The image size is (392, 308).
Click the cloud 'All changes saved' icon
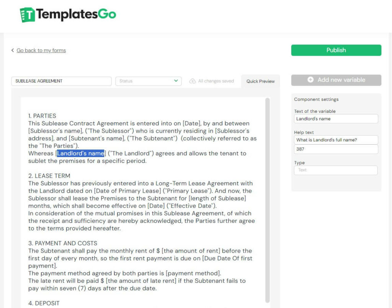193,81
